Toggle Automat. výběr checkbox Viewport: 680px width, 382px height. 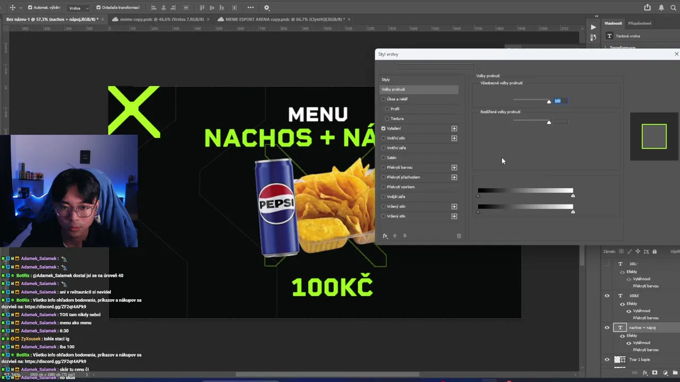click(30, 7)
